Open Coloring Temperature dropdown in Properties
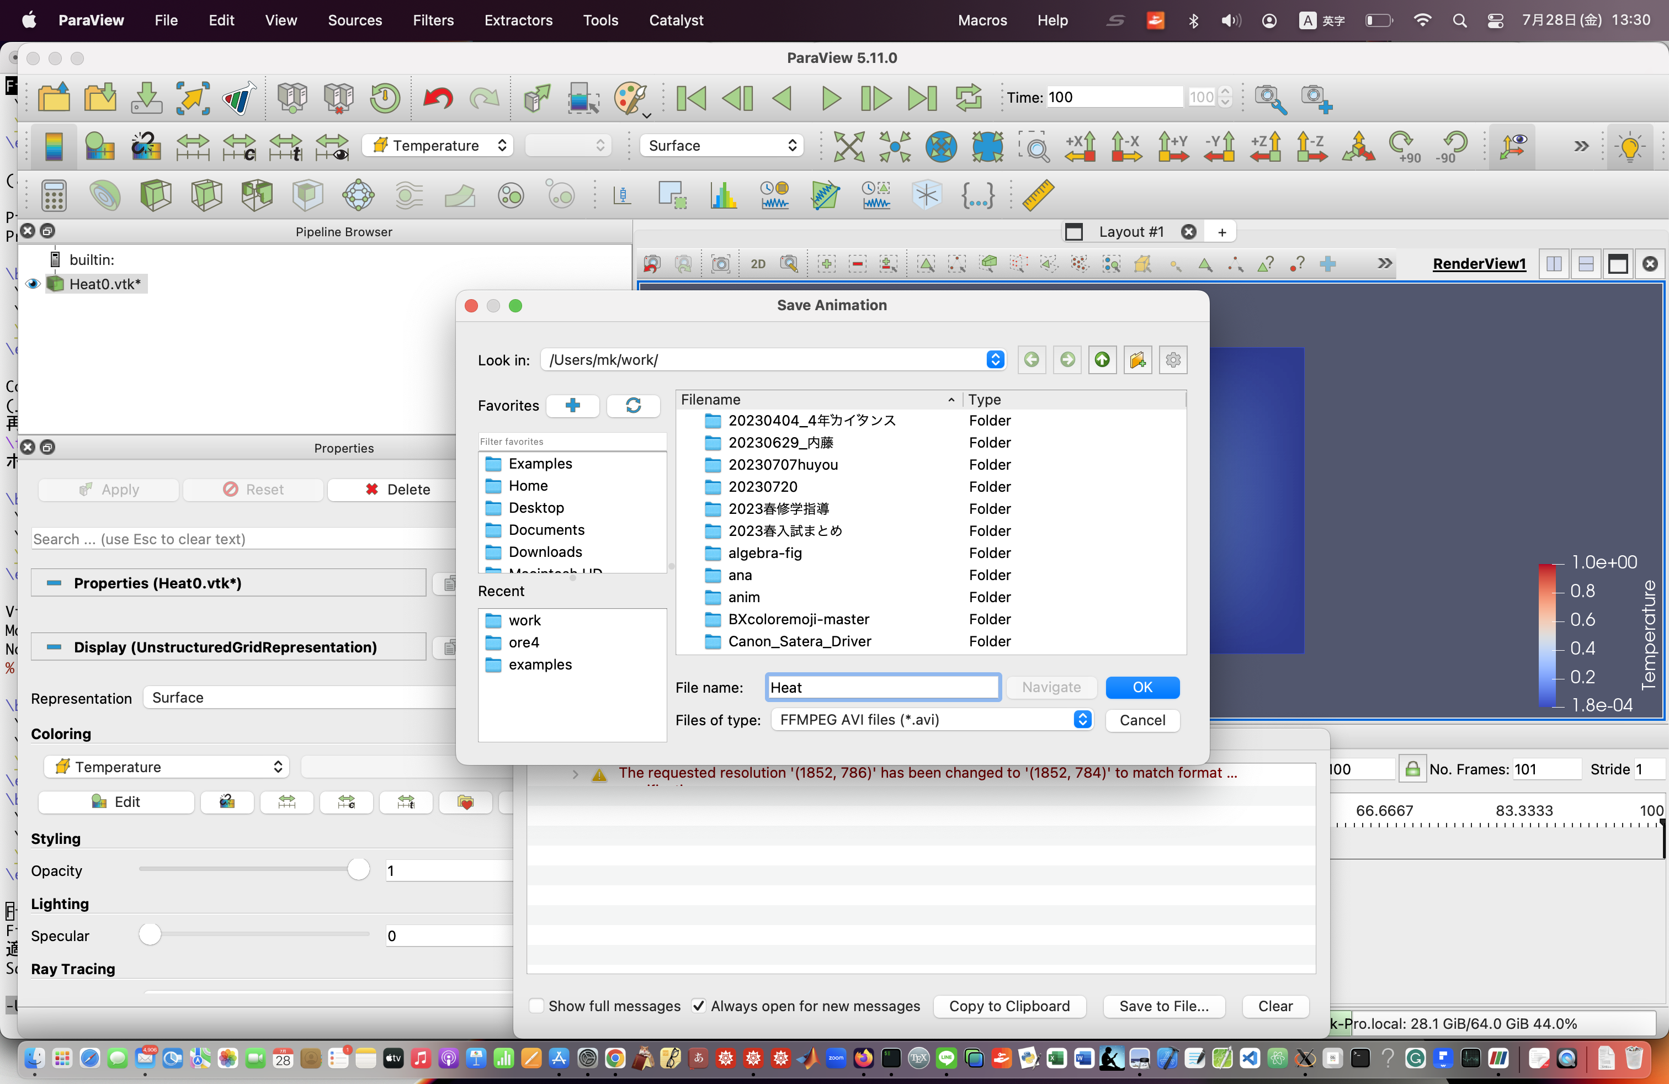This screenshot has width=1669, height=1084. 167,767
